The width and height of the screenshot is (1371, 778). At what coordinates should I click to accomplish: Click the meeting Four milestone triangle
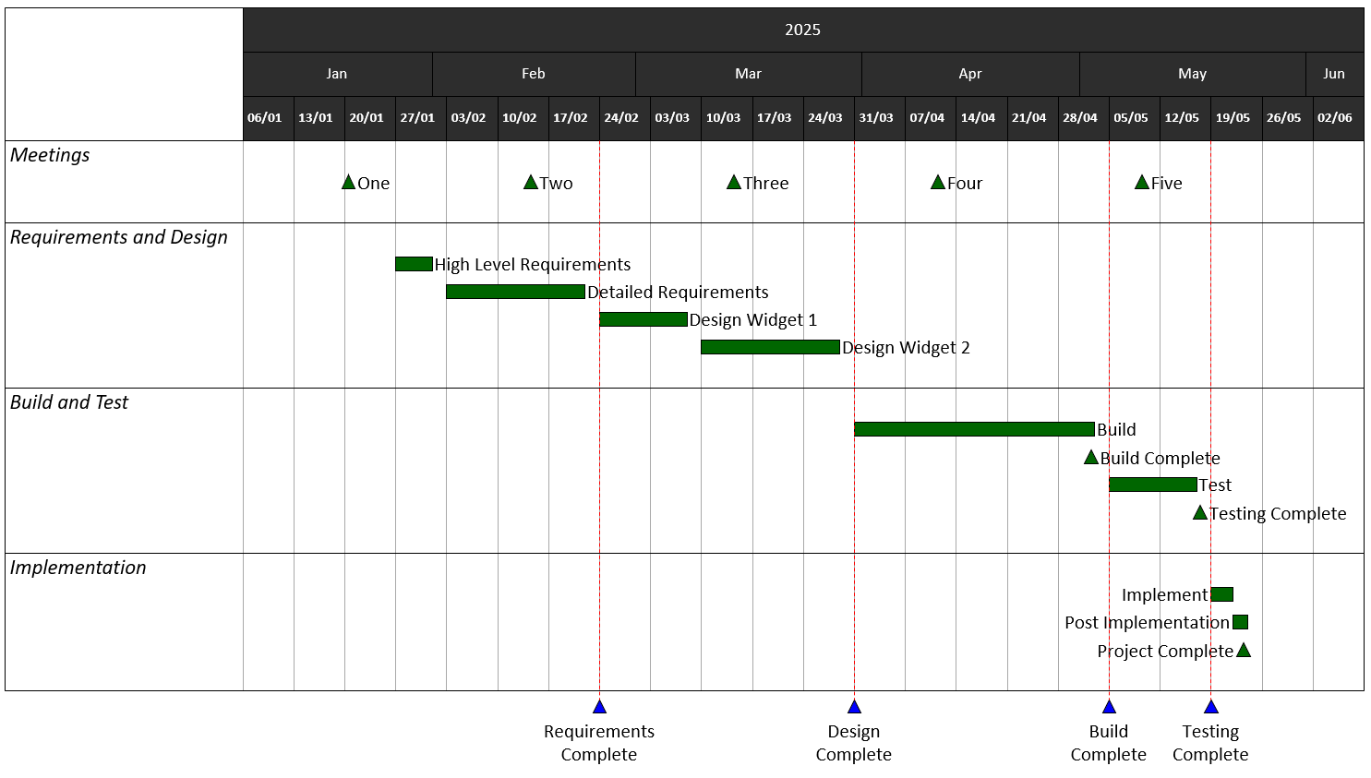click(x=937, y=182)
